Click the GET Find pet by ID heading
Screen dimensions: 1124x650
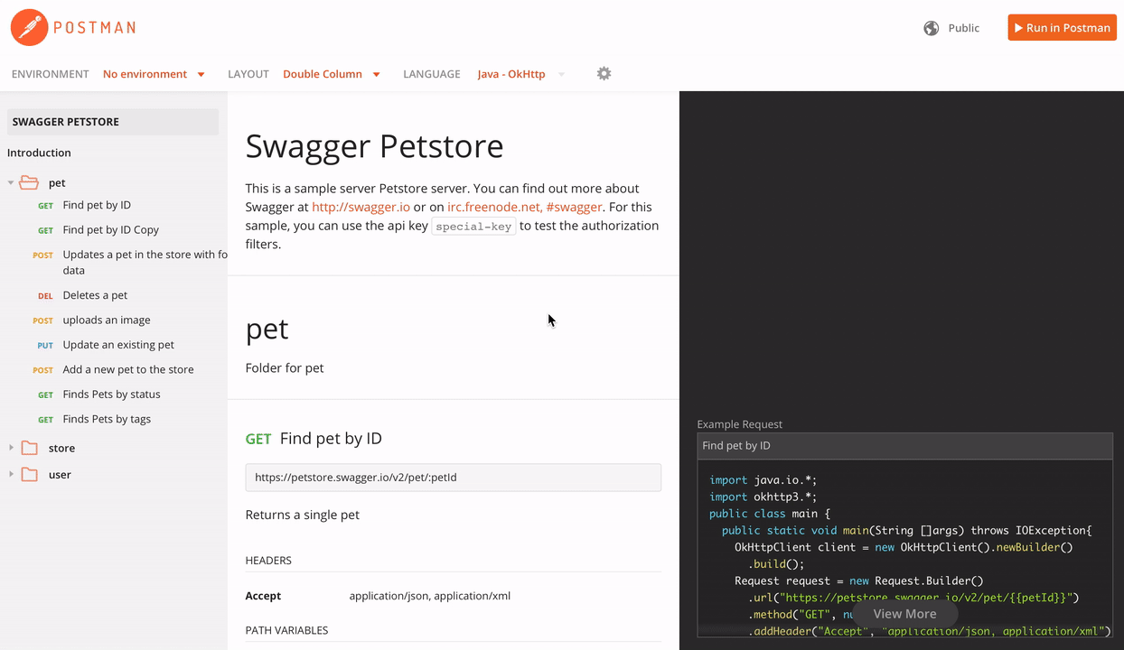click(x=314, y=439)
